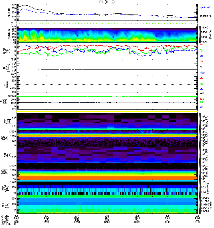The width and height of the screenshot is (214, 228).
Task: Select the red Bz legend label
Action: click(x=201, y=44)
